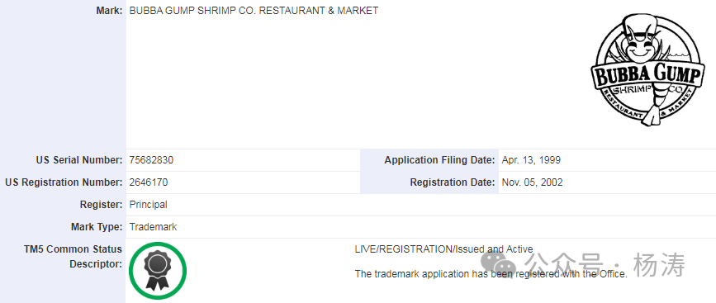The width and height of the screenshot is (716, 303).
Task: Click the Application Filing Date Apr. 13, 1999
Action: 531,160
